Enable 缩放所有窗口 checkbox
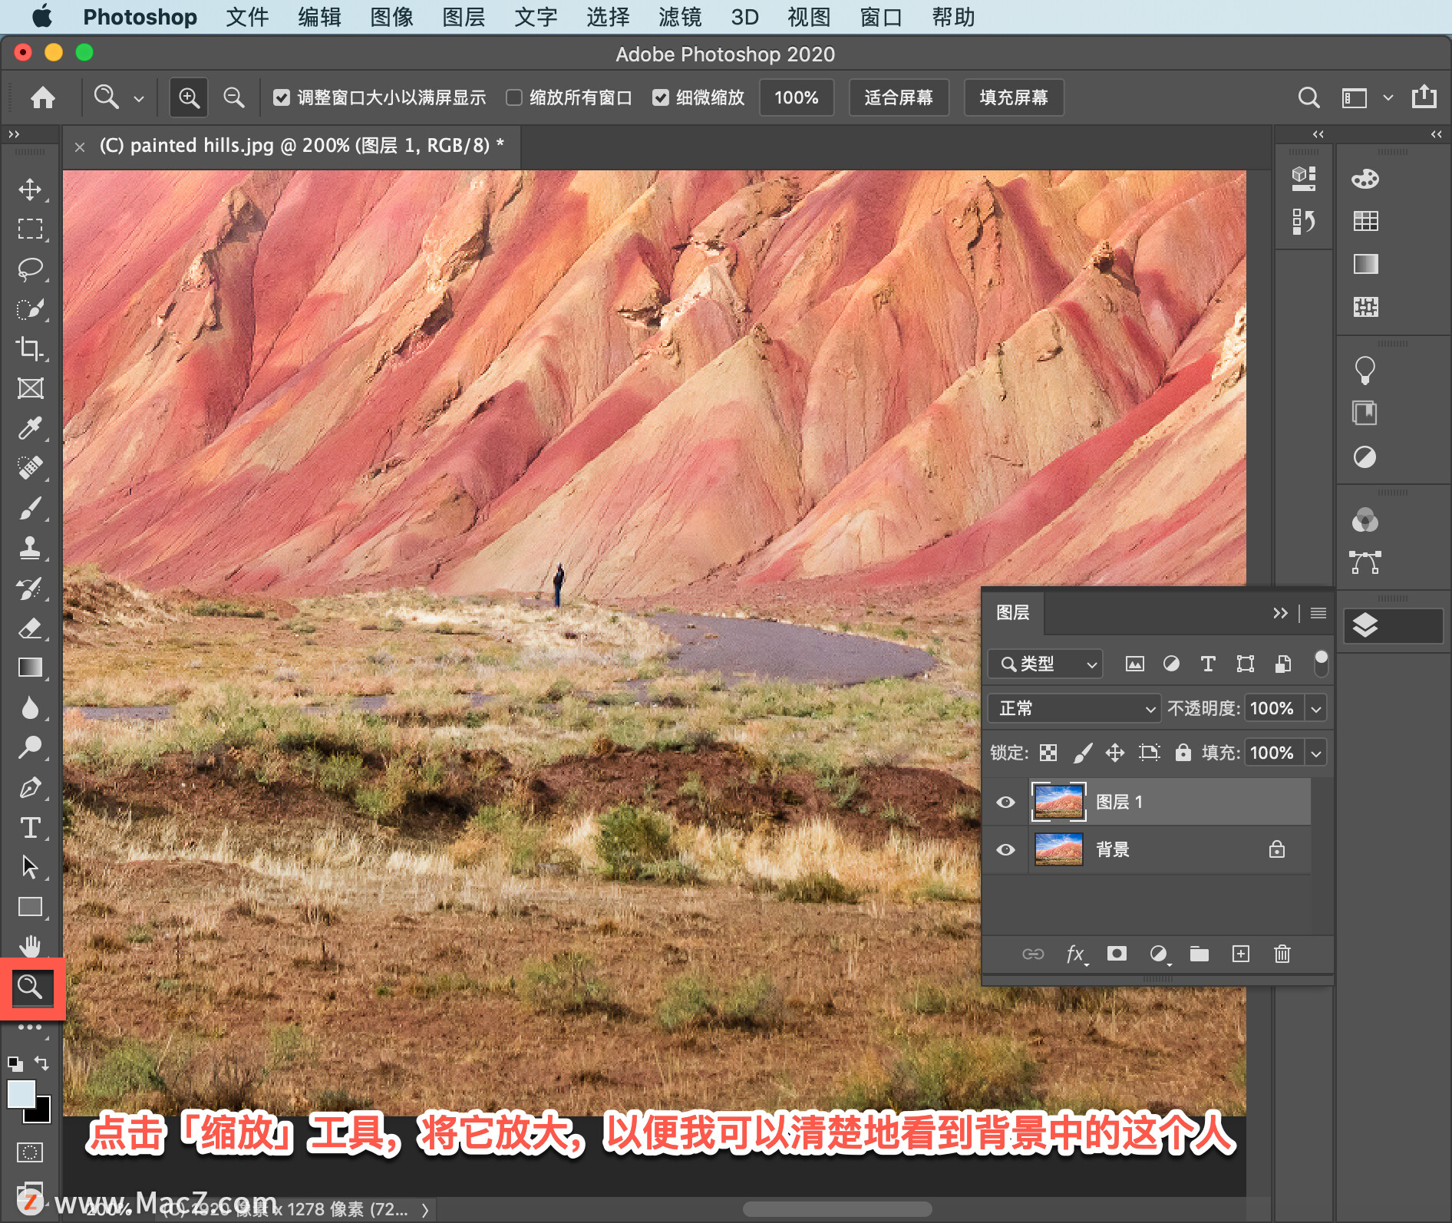Viewport: 1452px width, 1223px height. click(x=514, y=97)
